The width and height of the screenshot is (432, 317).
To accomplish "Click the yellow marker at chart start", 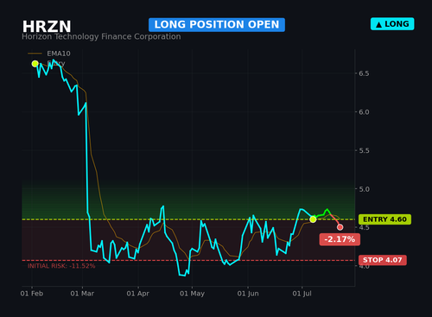I will (x=35, y=64).
